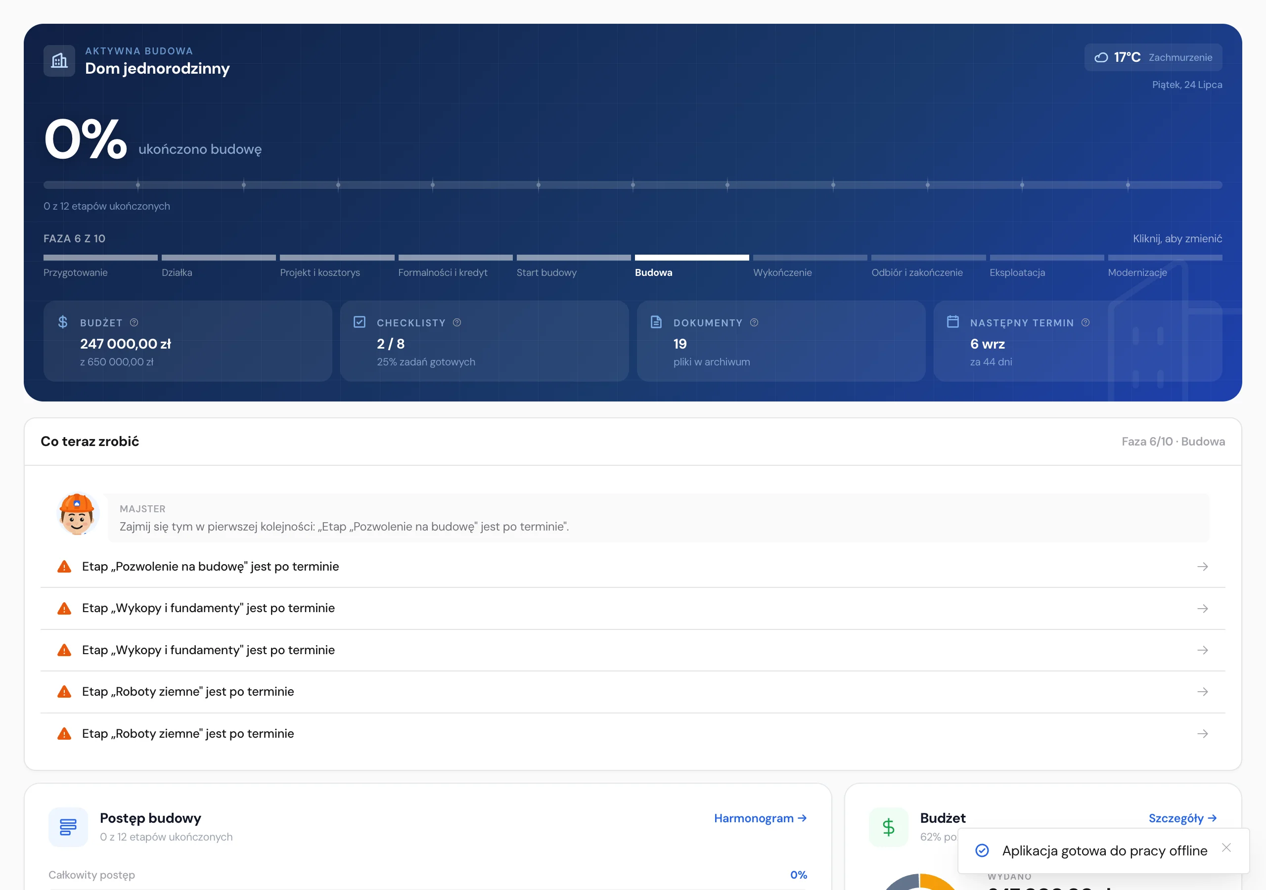Open help icon next to Budżet label
The image size is (1266, 890).
point(134,322)
